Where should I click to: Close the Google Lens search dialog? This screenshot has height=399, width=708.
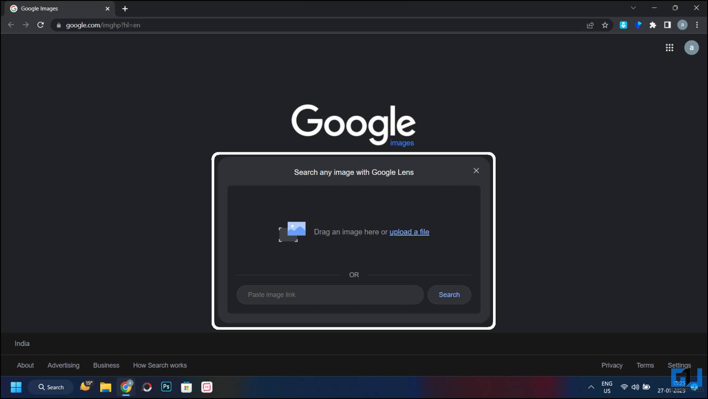pyautogui.click(x=476, y=171)
